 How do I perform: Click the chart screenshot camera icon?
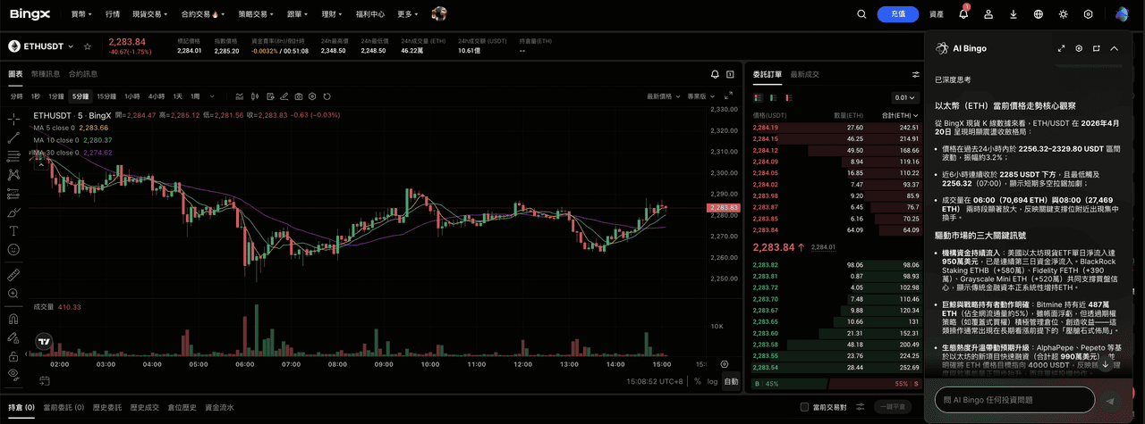[298, 96]
